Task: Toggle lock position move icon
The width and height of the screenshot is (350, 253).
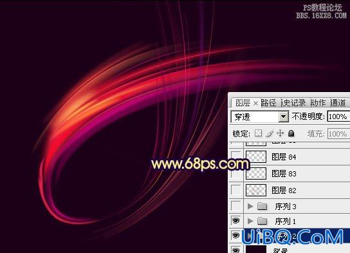Action: tap(280, 133)
